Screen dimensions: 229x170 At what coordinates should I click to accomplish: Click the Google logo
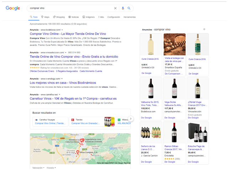coord(13,8)
